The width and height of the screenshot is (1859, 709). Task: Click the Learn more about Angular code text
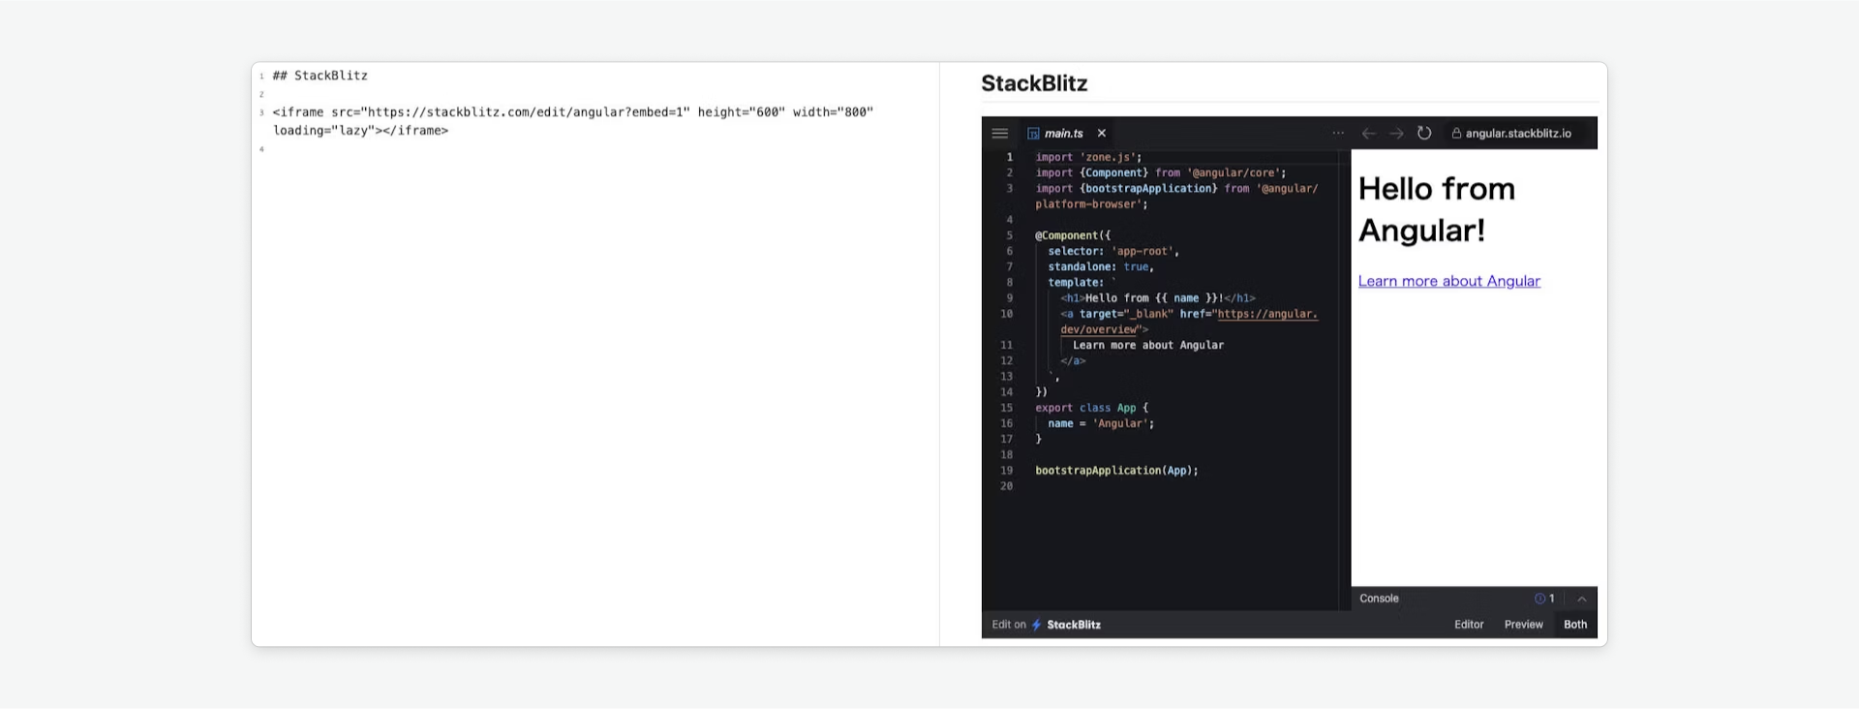[x=1148, y=345]
